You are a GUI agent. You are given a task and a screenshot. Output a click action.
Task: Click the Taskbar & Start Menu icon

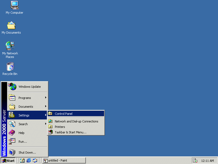(x=50, y=132)
